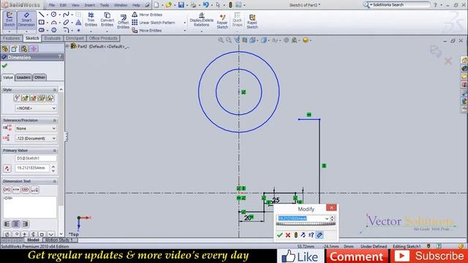Collapse the Style section
The image size is (468, 263).
[x=55, y=90]
